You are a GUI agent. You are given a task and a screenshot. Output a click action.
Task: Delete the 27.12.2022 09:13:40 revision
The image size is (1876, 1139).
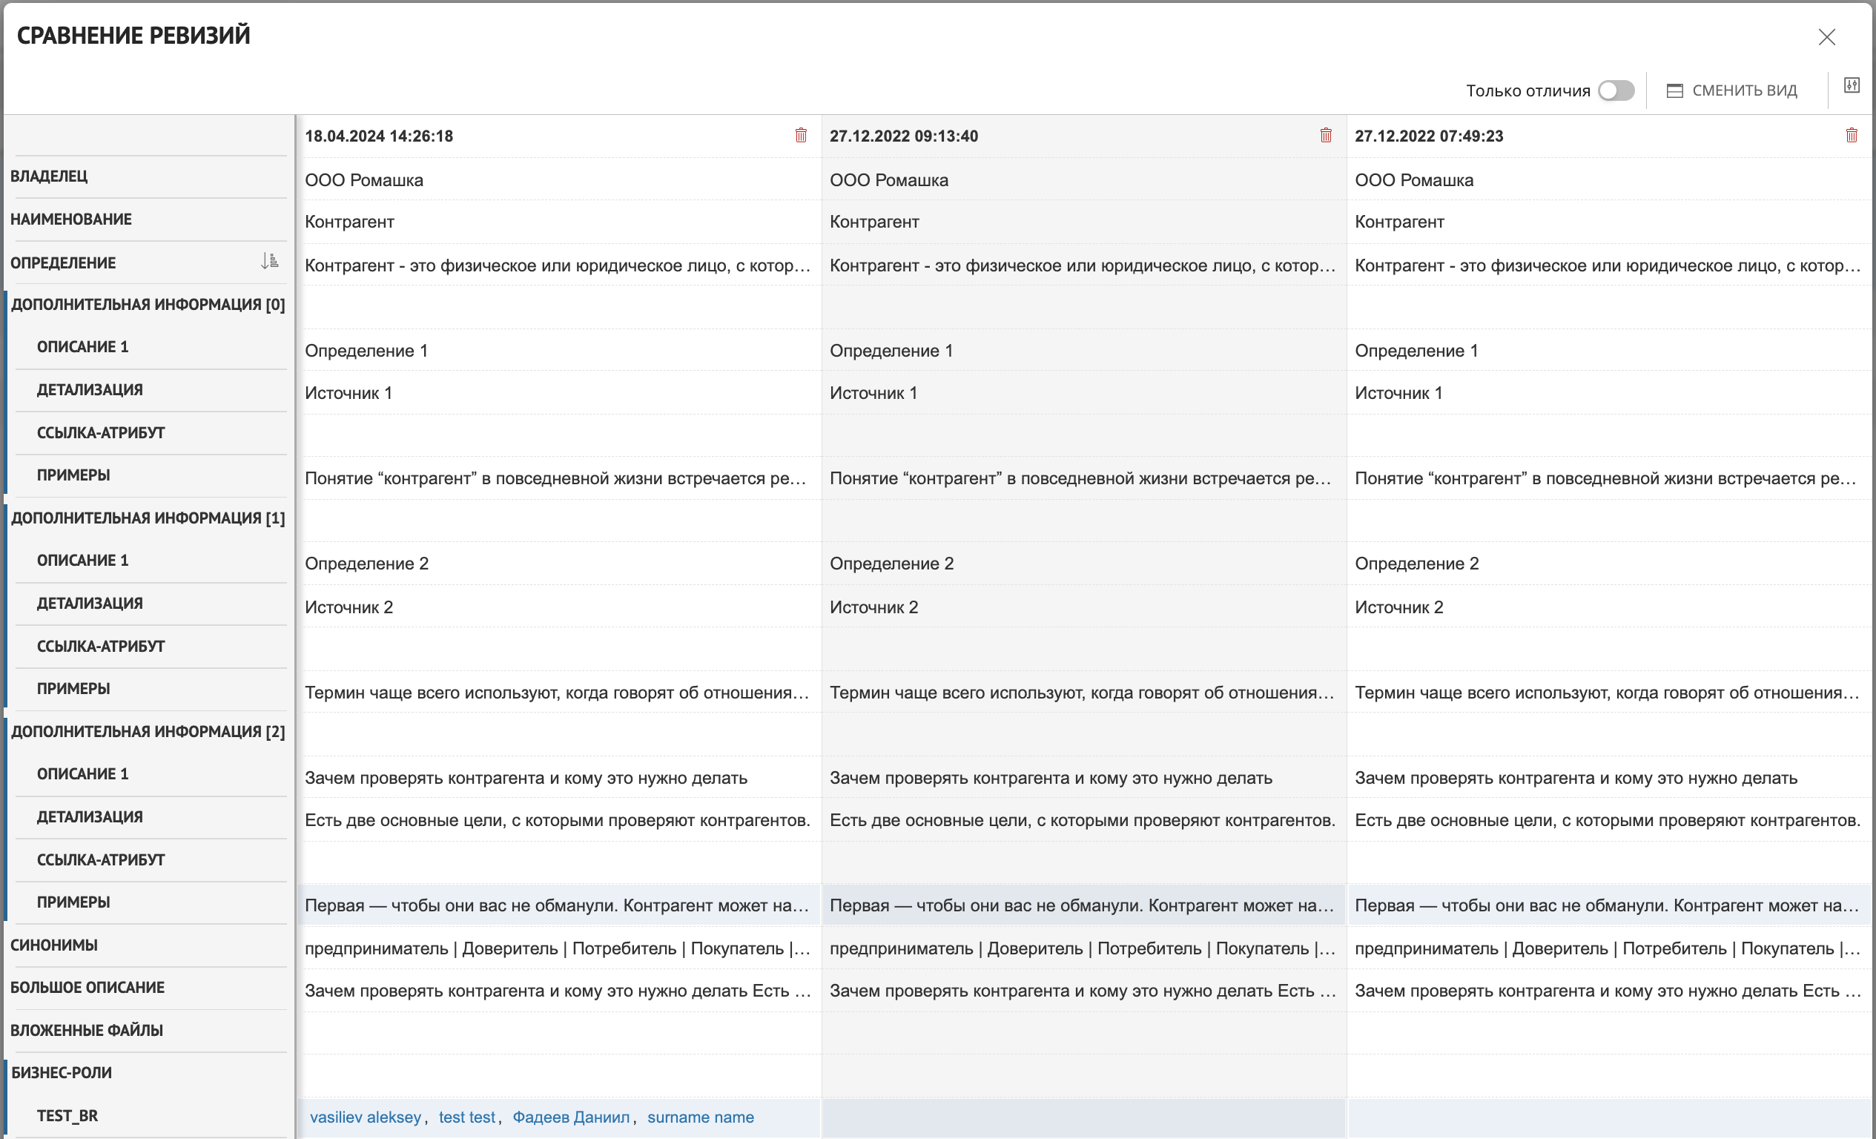click(x=1326, y=136)
